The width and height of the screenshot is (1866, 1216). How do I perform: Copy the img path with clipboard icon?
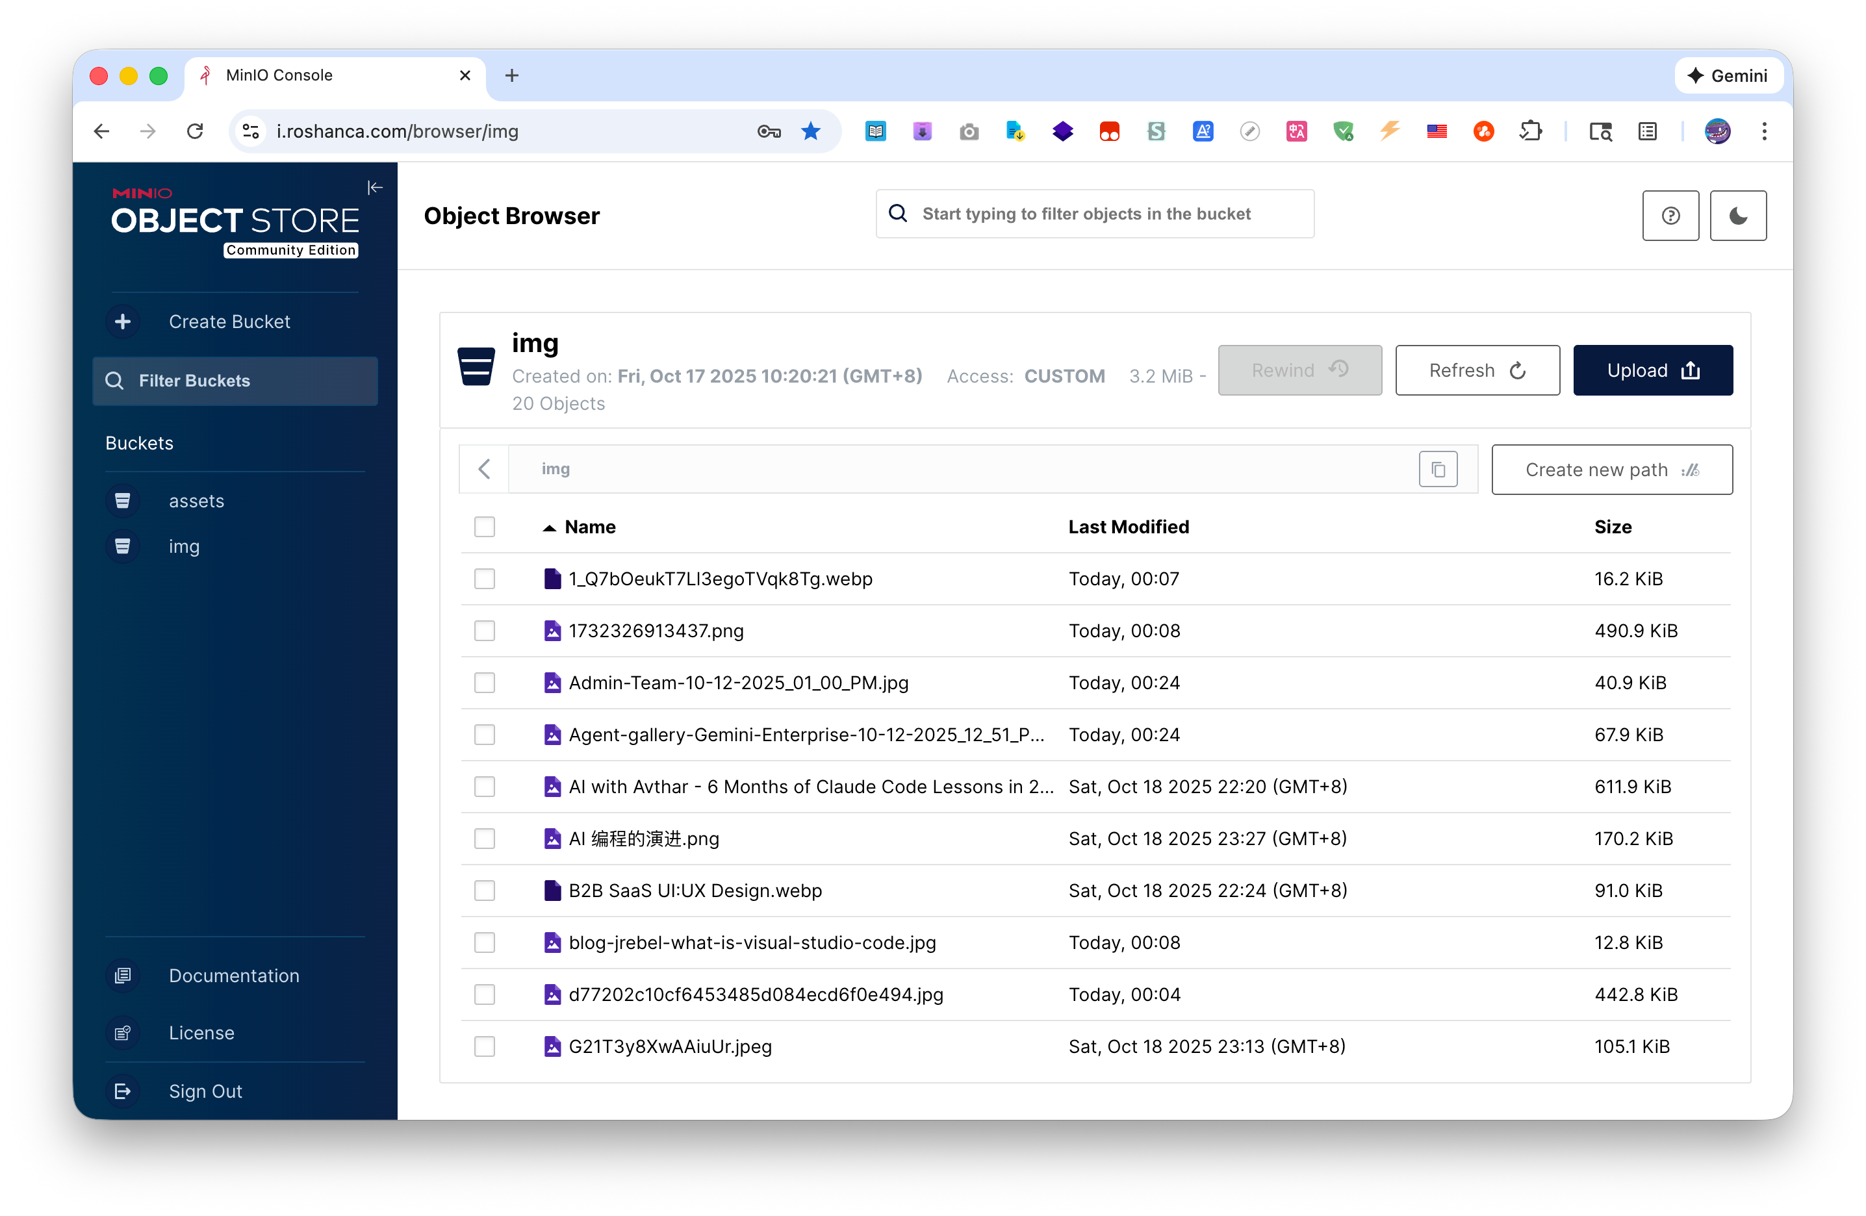[x=1437, y=469]
